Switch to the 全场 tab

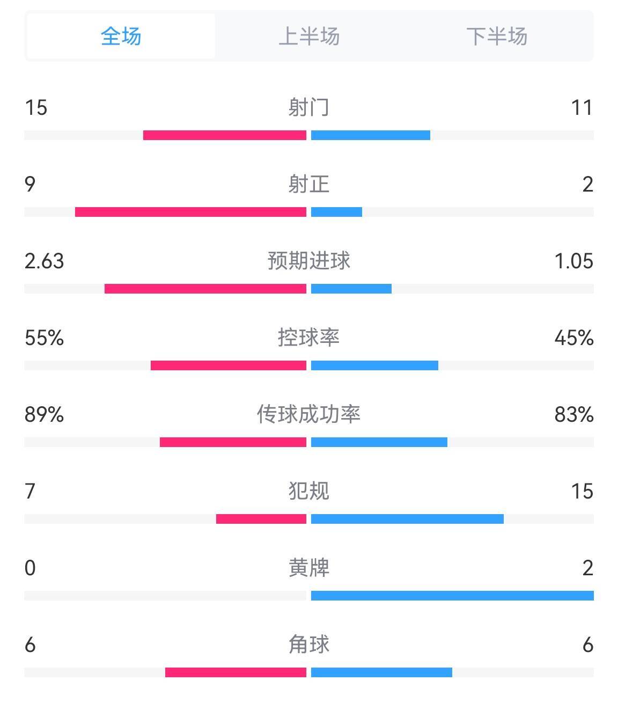[121, 36]
